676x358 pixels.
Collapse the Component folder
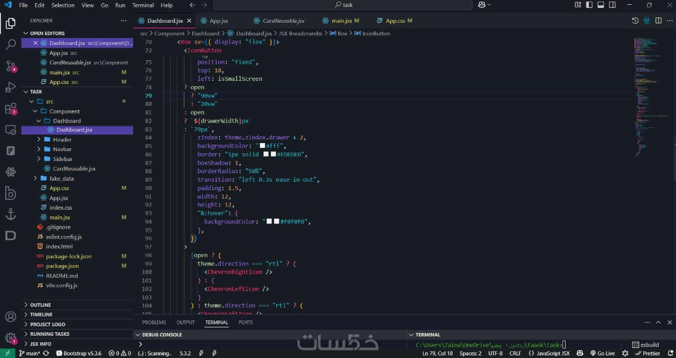pos(77,111)
